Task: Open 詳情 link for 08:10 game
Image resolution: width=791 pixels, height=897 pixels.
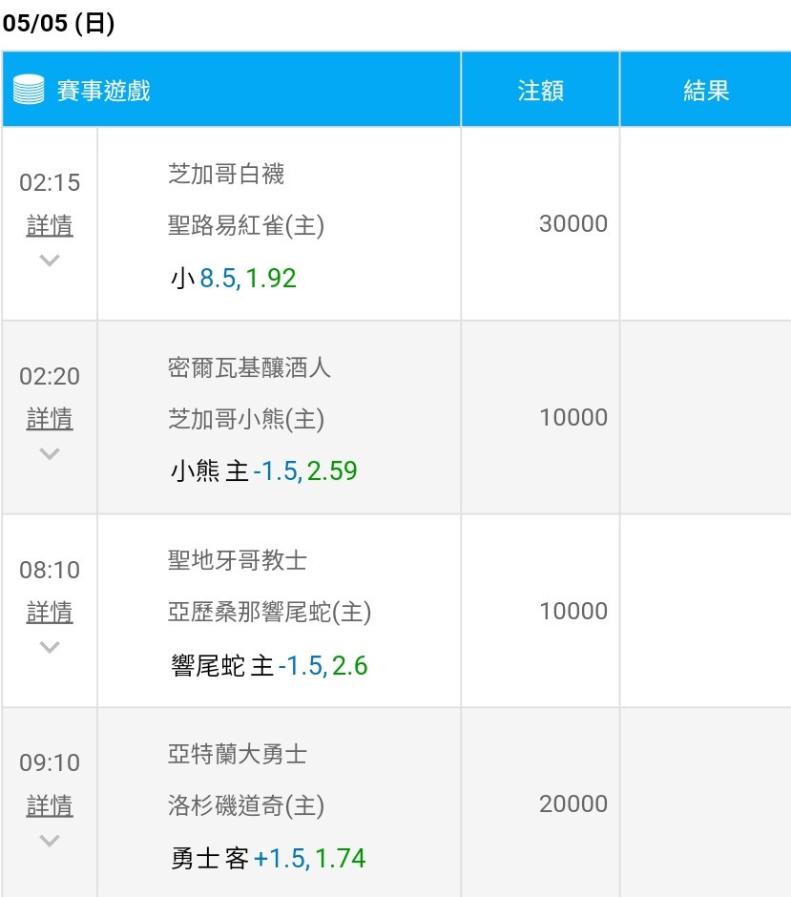Action: [50, 612]
